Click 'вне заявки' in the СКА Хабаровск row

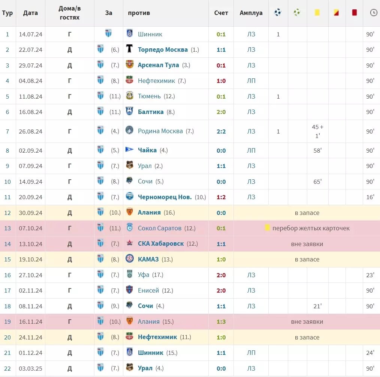tap(307, 244)
